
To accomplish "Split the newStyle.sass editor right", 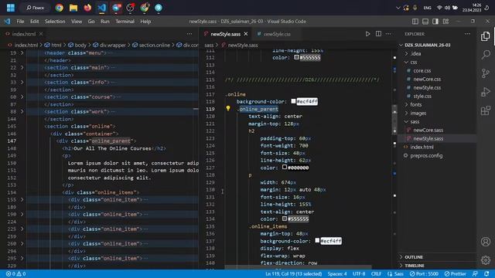I will pos(378,34).
